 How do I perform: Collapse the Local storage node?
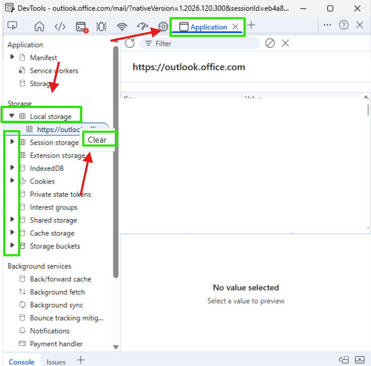[x=12, y=115]
